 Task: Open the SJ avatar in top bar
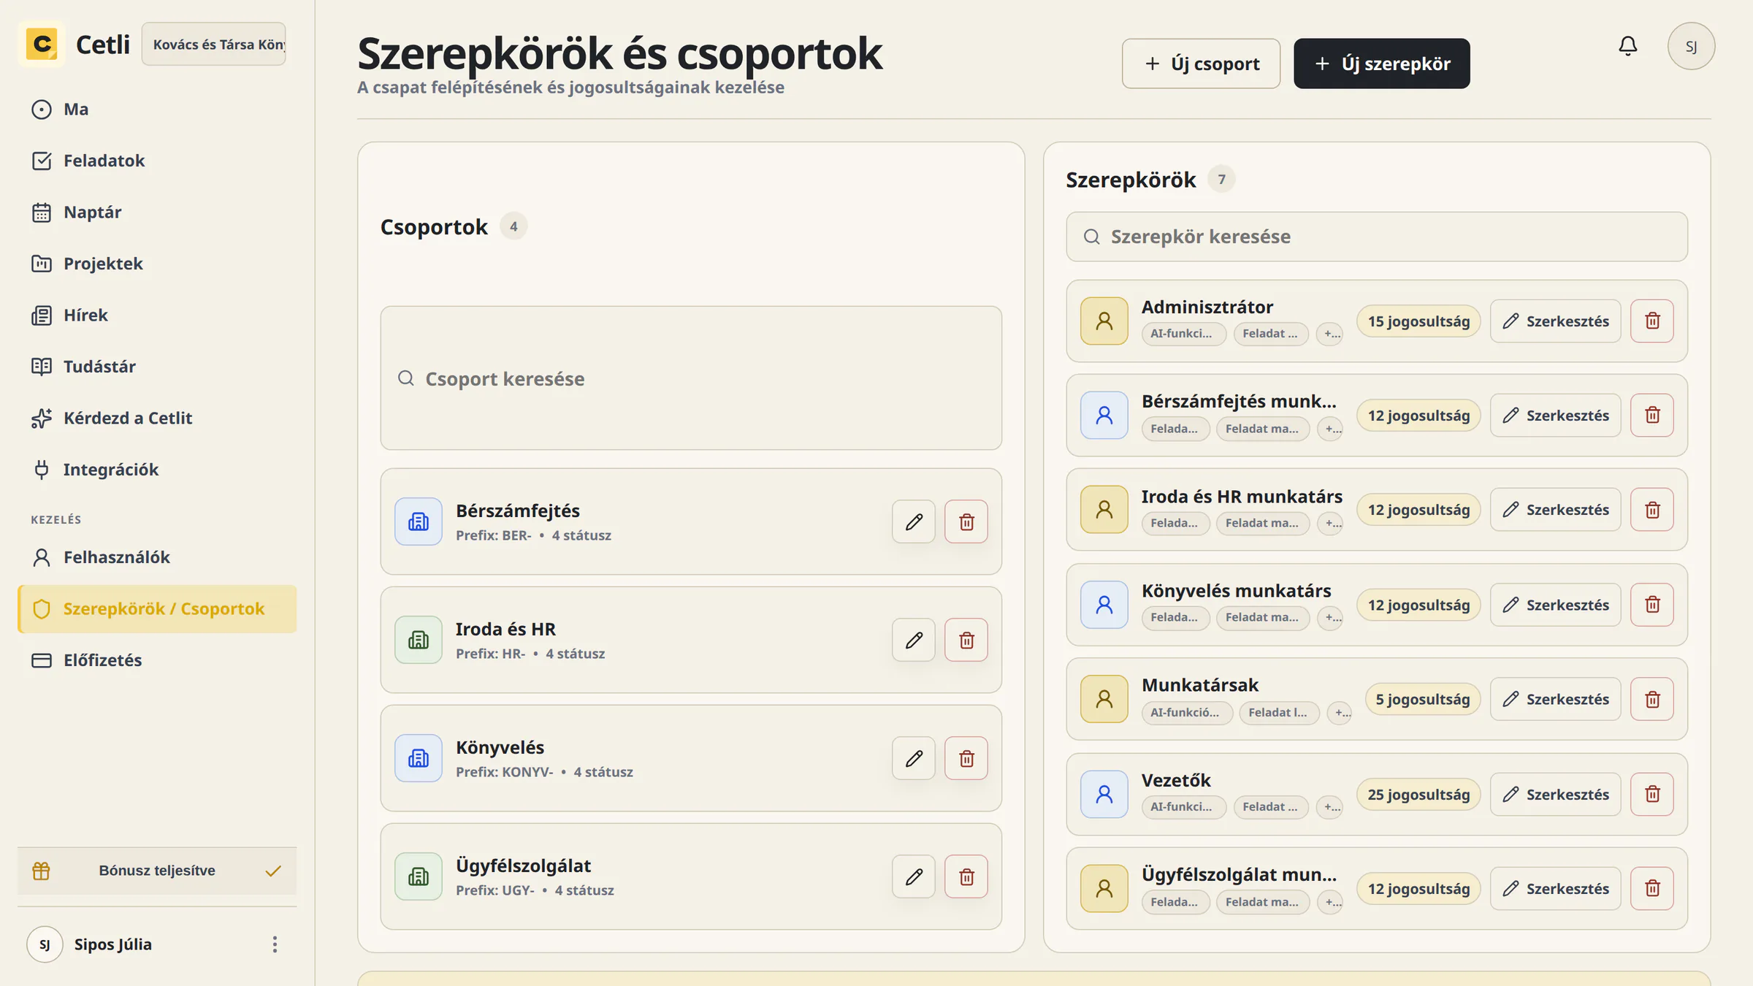point(1691,46)
